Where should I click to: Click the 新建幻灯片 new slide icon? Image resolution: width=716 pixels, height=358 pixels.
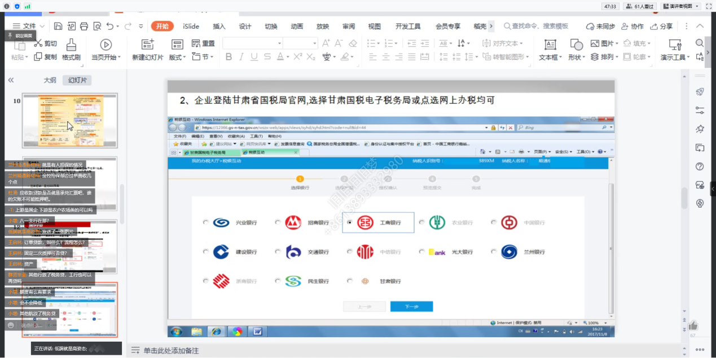pyautogui.click(x=147, y=44)
